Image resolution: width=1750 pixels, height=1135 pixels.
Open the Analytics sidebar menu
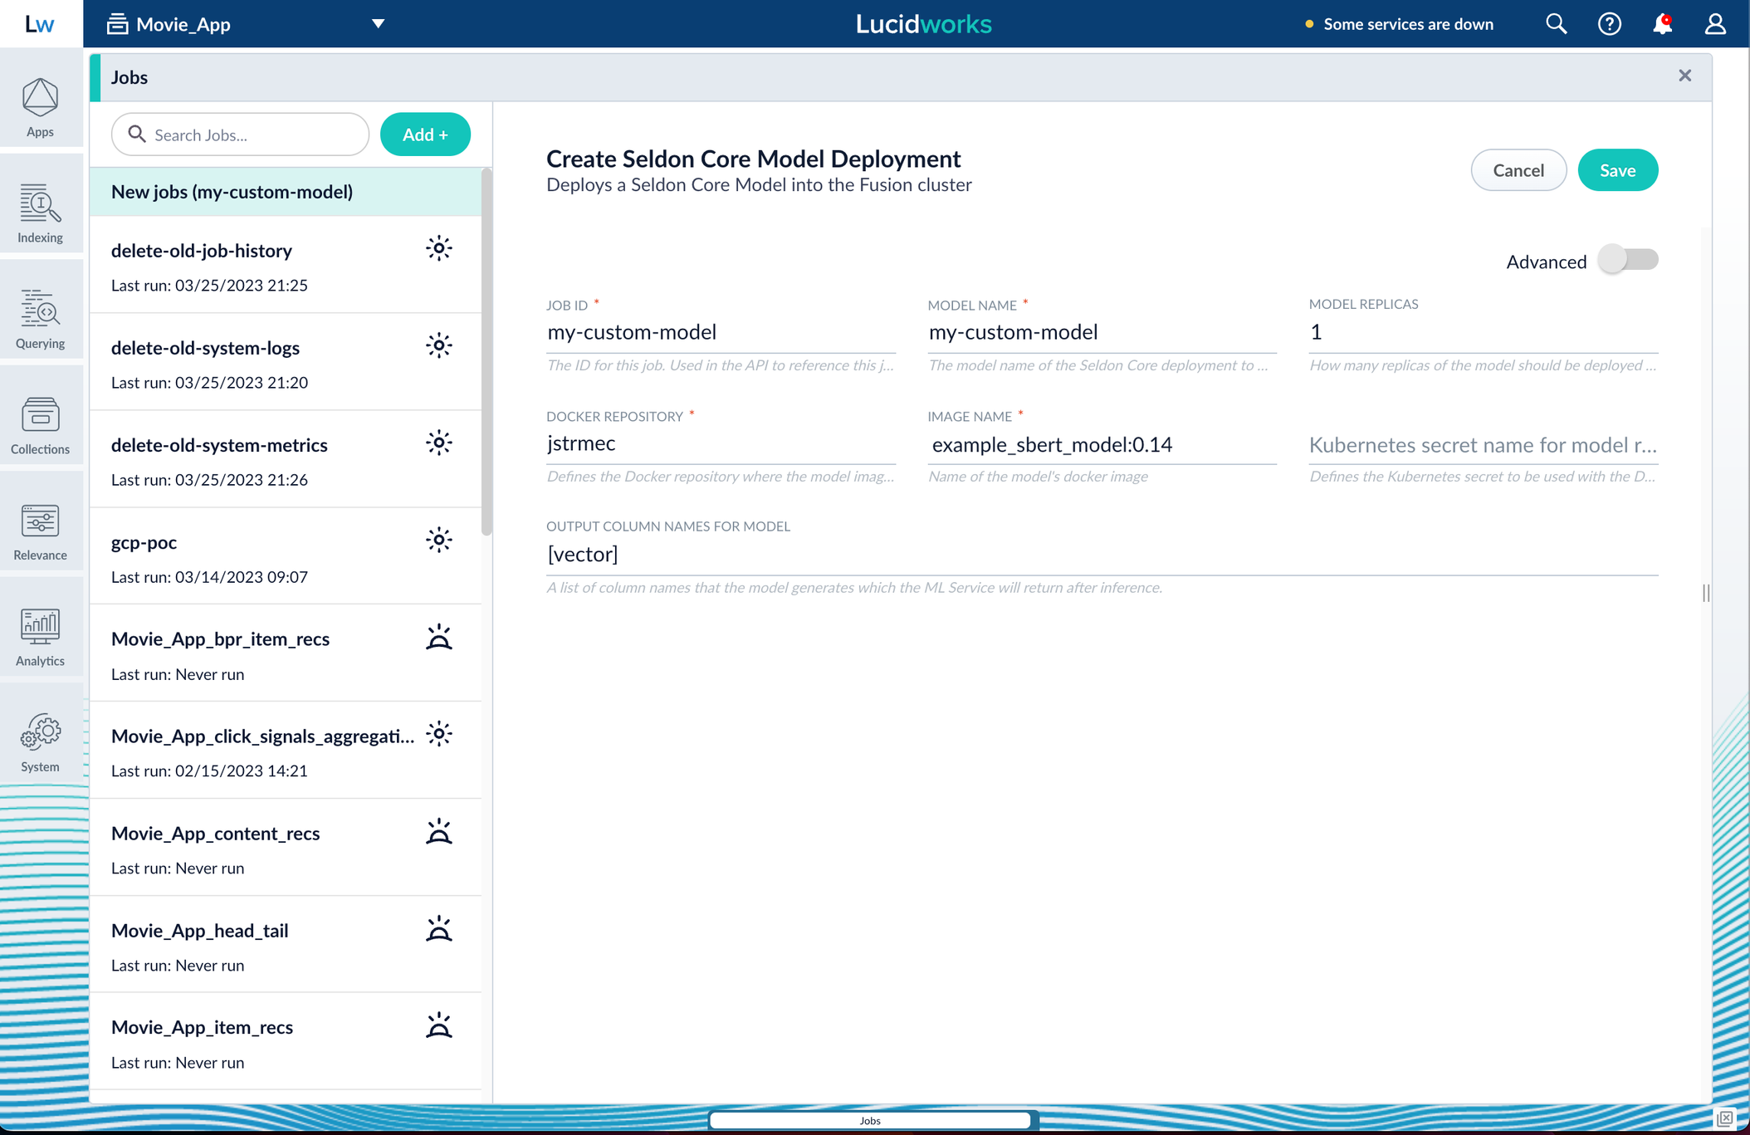40,636
